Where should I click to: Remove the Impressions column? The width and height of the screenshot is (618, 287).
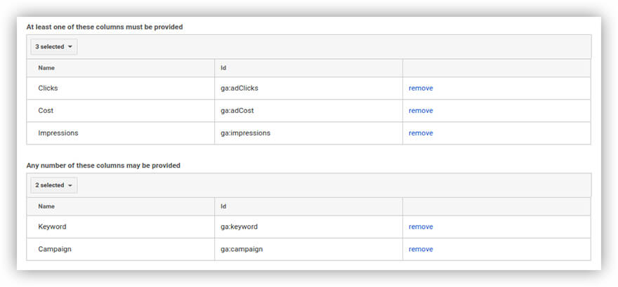click(421, 133)
